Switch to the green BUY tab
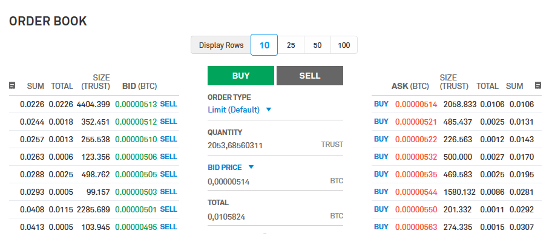The width and height of the screenshot is (552, 242). pyautogui.click(x=240, y=76)
